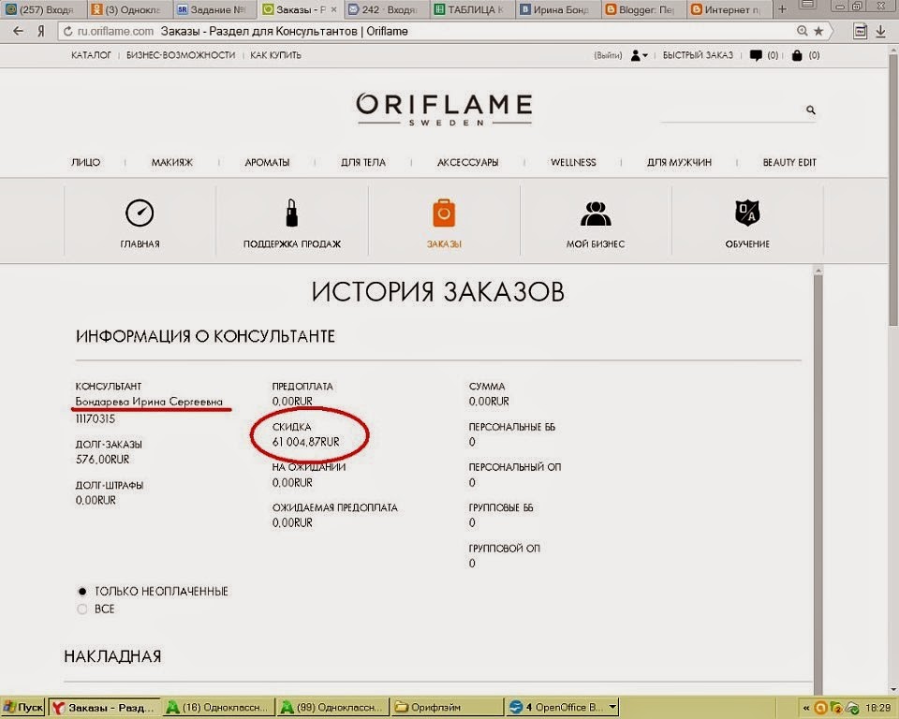Click the Oriflame Sweden logo
Screen dimensions: 899x719
pos(444,109)
